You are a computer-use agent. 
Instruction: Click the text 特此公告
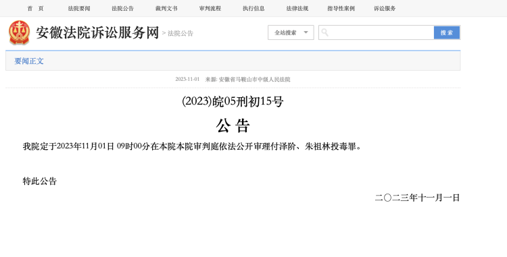(40, 181)
